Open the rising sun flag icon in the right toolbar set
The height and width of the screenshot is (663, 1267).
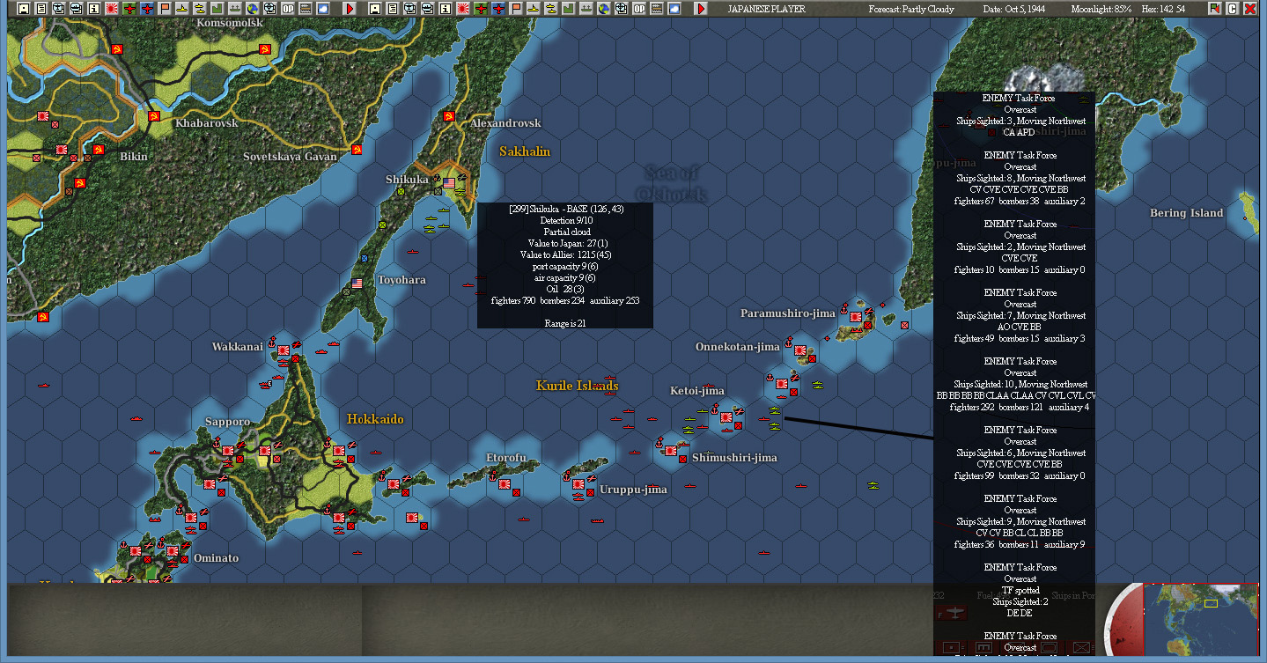[463, 9]
